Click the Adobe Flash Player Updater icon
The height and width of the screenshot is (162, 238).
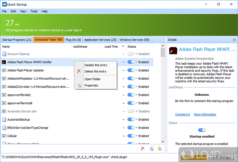(x=4, y=70)
